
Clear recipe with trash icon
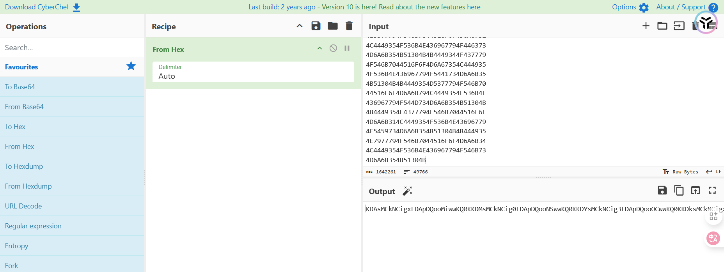click(x=349, y=26)
